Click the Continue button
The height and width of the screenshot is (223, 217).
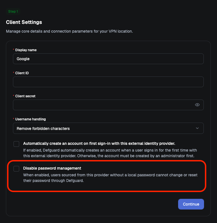[191, 204]
